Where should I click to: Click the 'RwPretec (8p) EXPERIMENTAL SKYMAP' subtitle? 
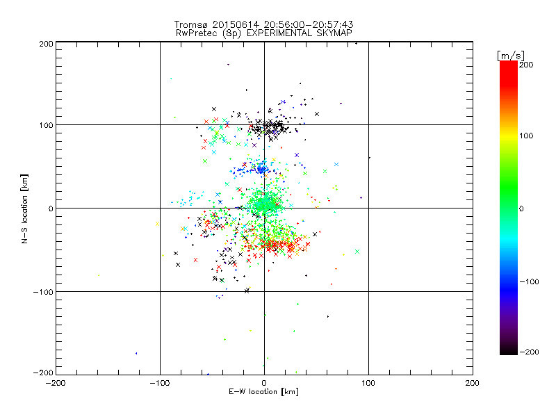[264, 33]
